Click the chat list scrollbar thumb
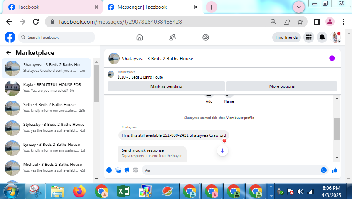Screen dimensions: 352x199 (96, 84)
